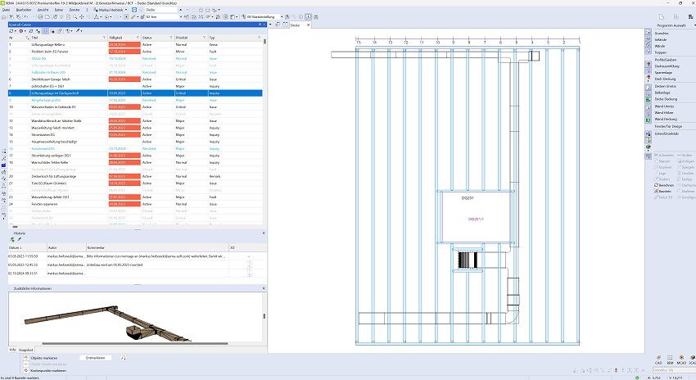The height and width of the screenshot is (380, 696).
Task: Select Grundriss in program list
Action: 662,34
